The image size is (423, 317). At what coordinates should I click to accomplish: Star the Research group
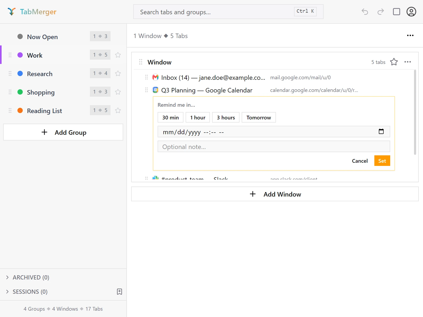pyautogui.click(x=118, y=73)
